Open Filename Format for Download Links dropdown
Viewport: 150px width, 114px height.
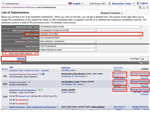pos(68,50)
